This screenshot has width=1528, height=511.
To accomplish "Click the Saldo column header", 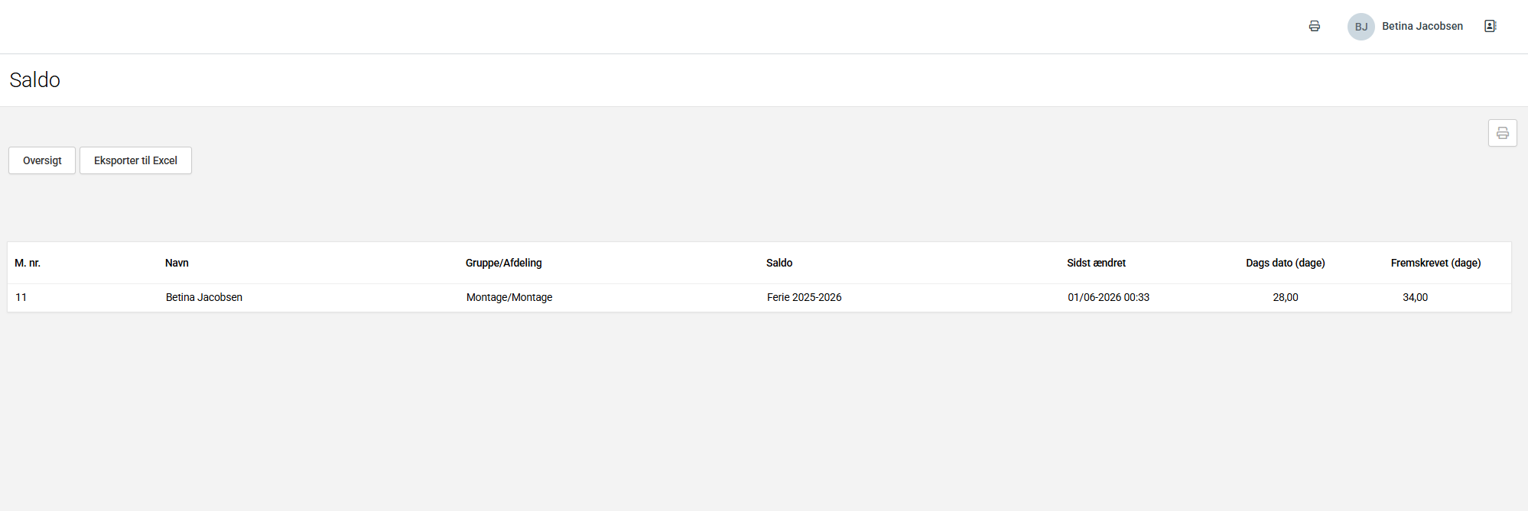I will click(x=779, y=263).
